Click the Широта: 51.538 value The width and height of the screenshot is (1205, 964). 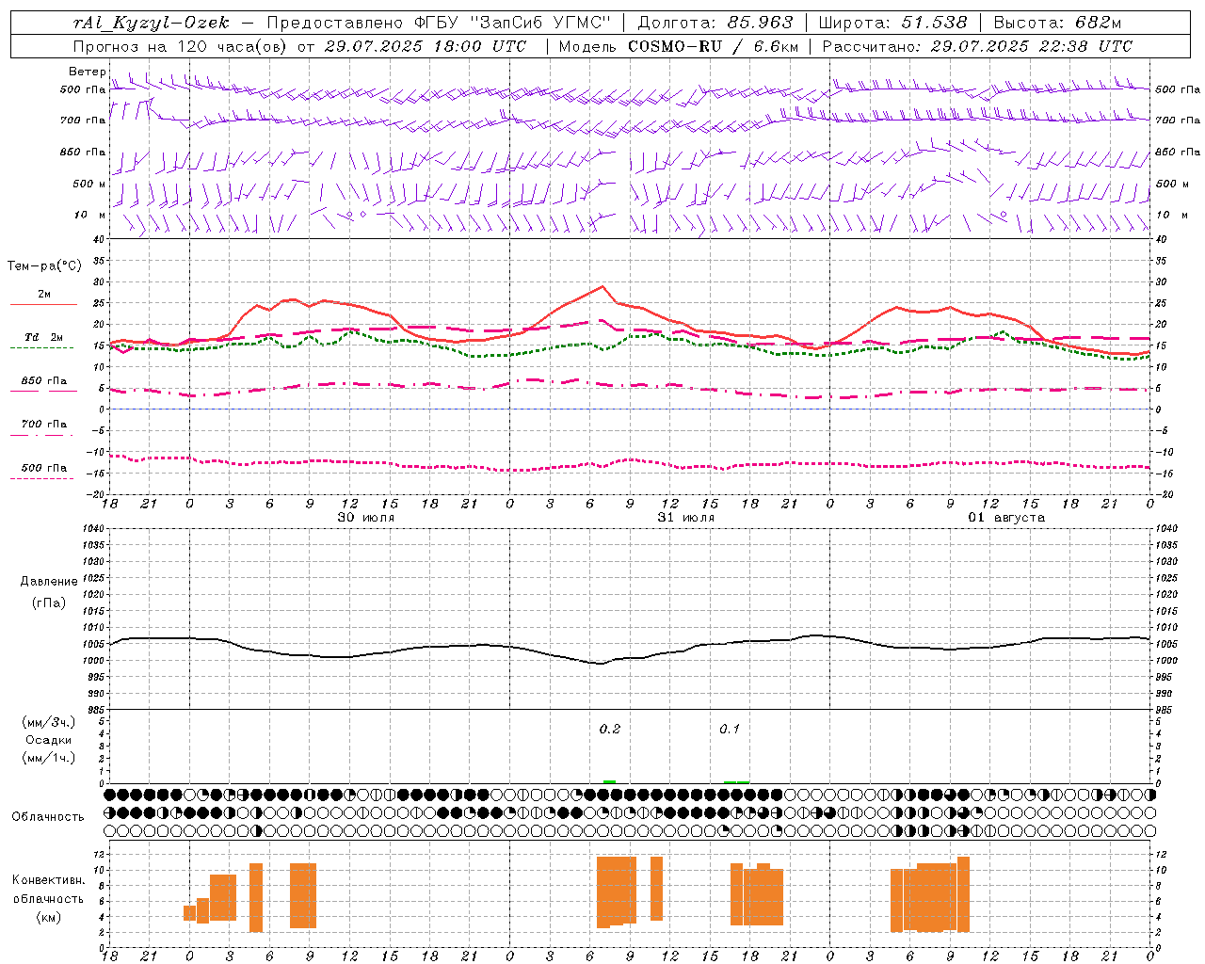[x=892, y=23]
